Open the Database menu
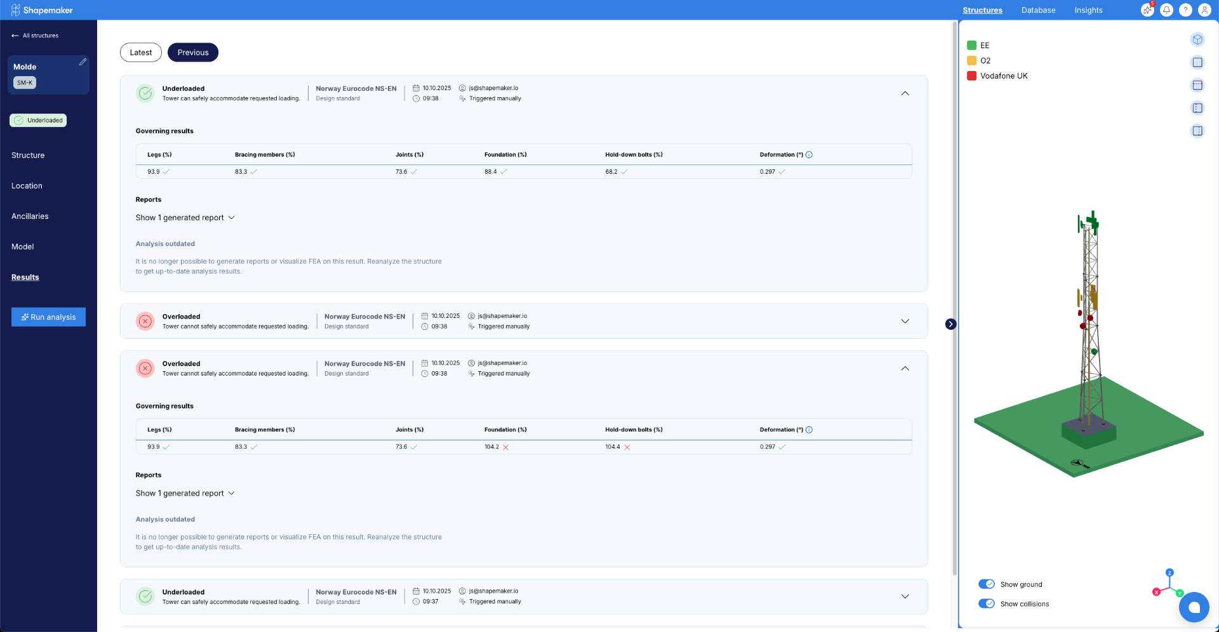 point(1038,10)
